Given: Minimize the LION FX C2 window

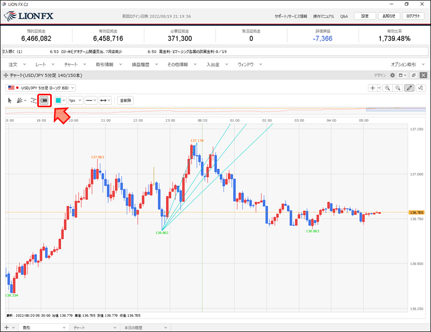Looking at the screenshot, I should [391, 4].
